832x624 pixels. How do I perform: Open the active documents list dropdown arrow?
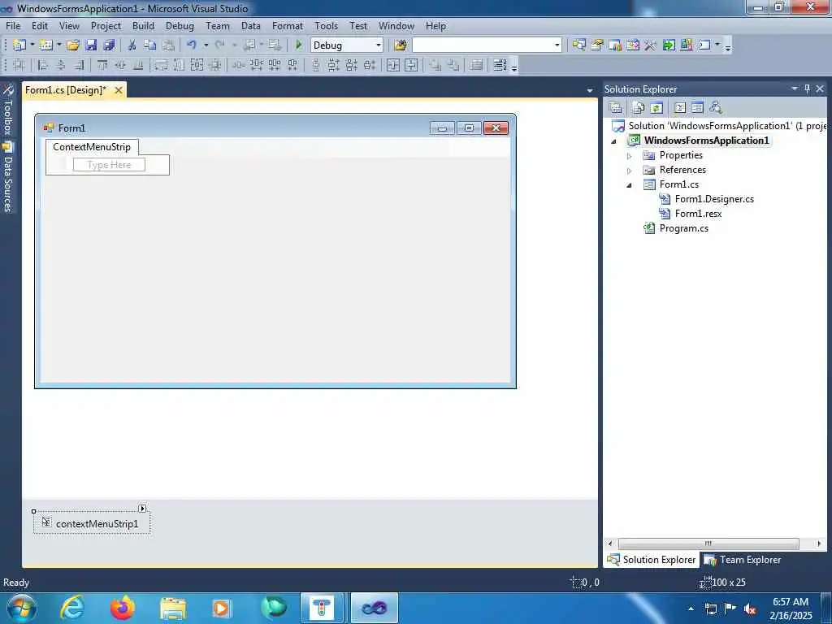(590, 91)
